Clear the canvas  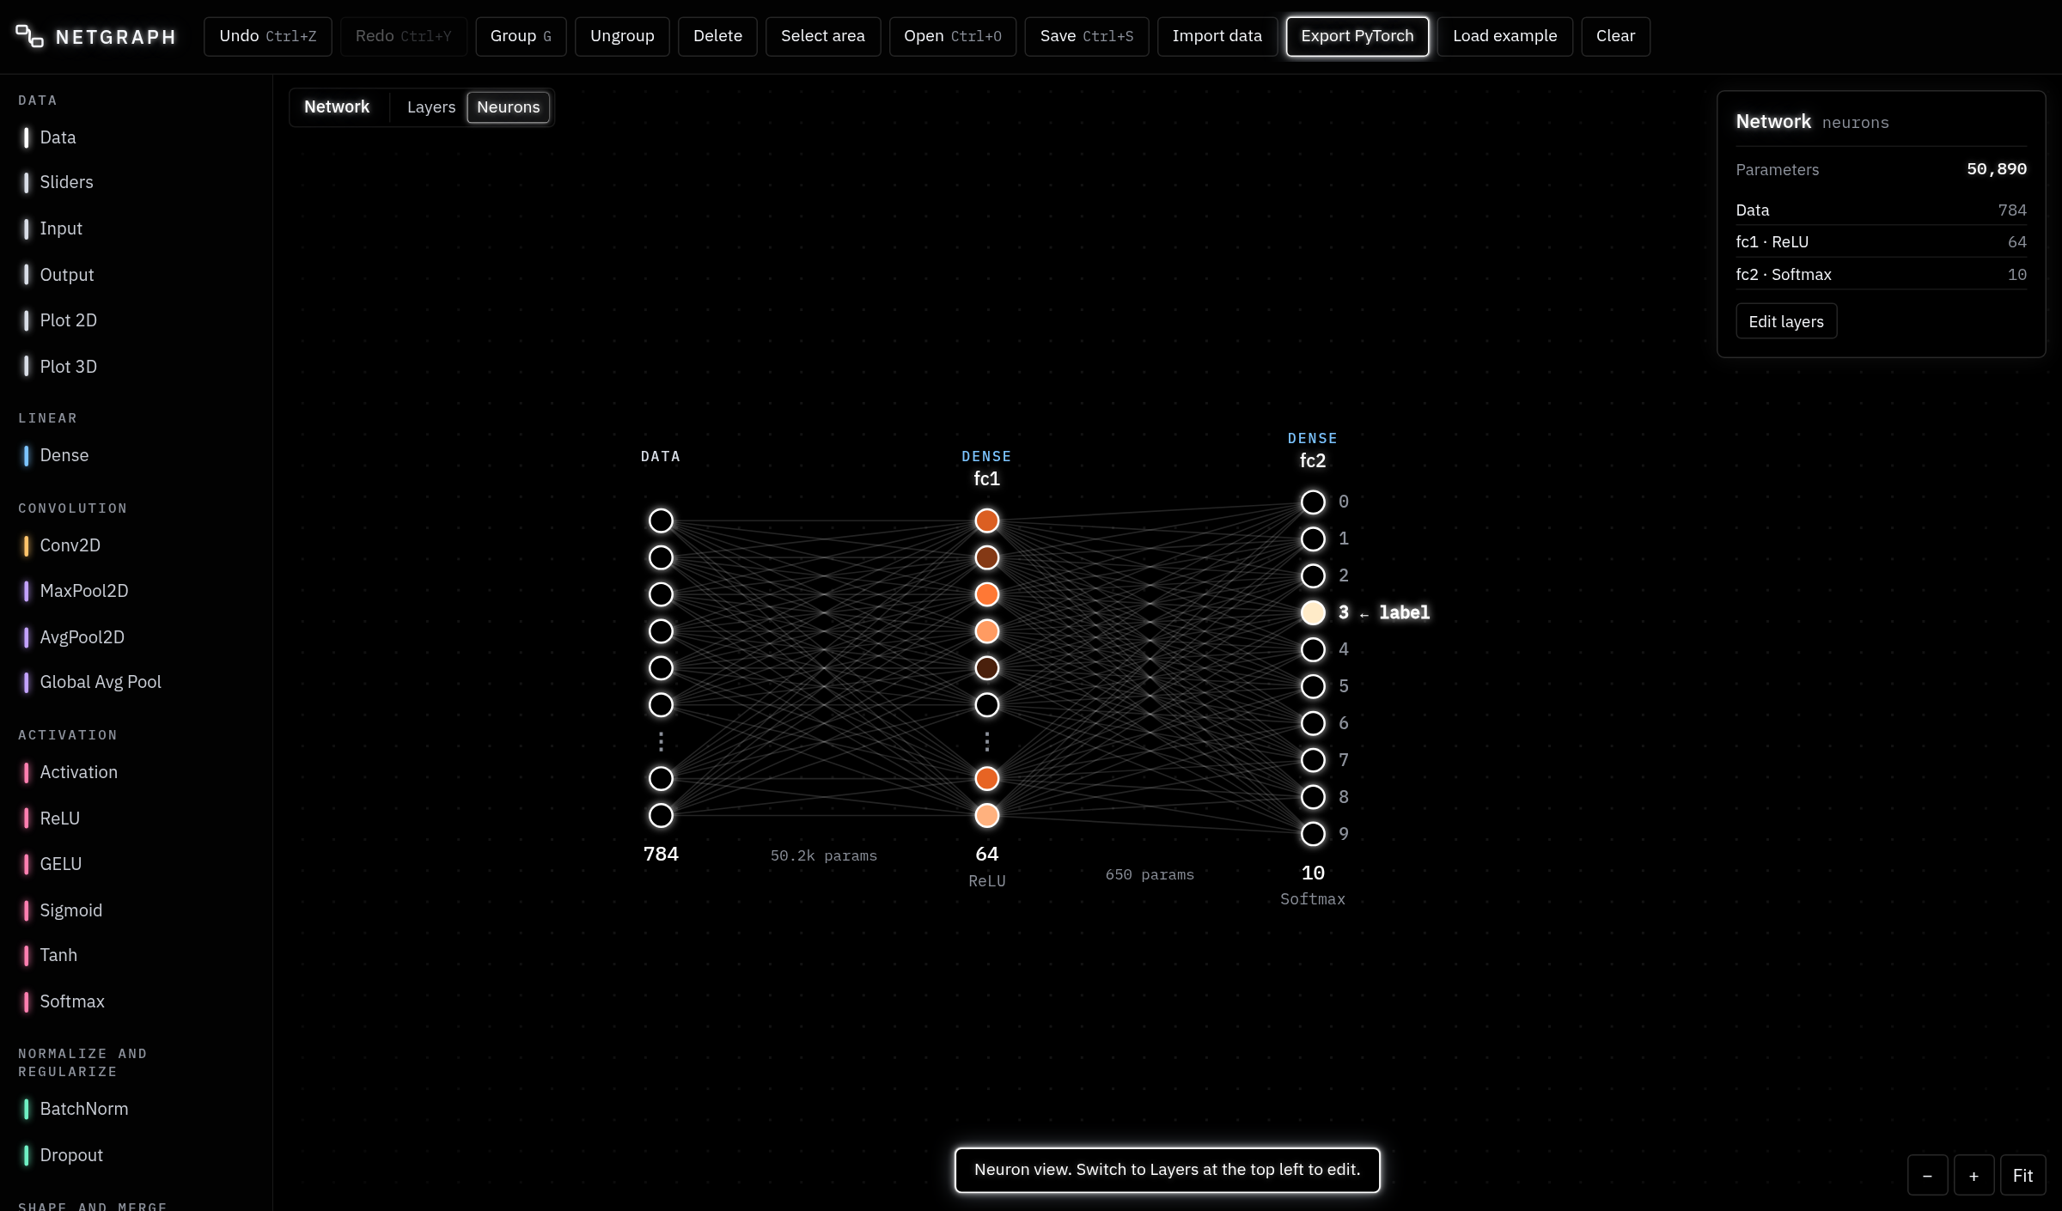(1615, 36)
